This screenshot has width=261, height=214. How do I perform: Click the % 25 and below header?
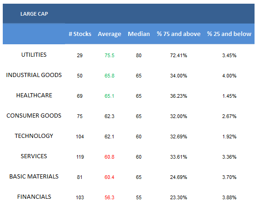[229, 34]
